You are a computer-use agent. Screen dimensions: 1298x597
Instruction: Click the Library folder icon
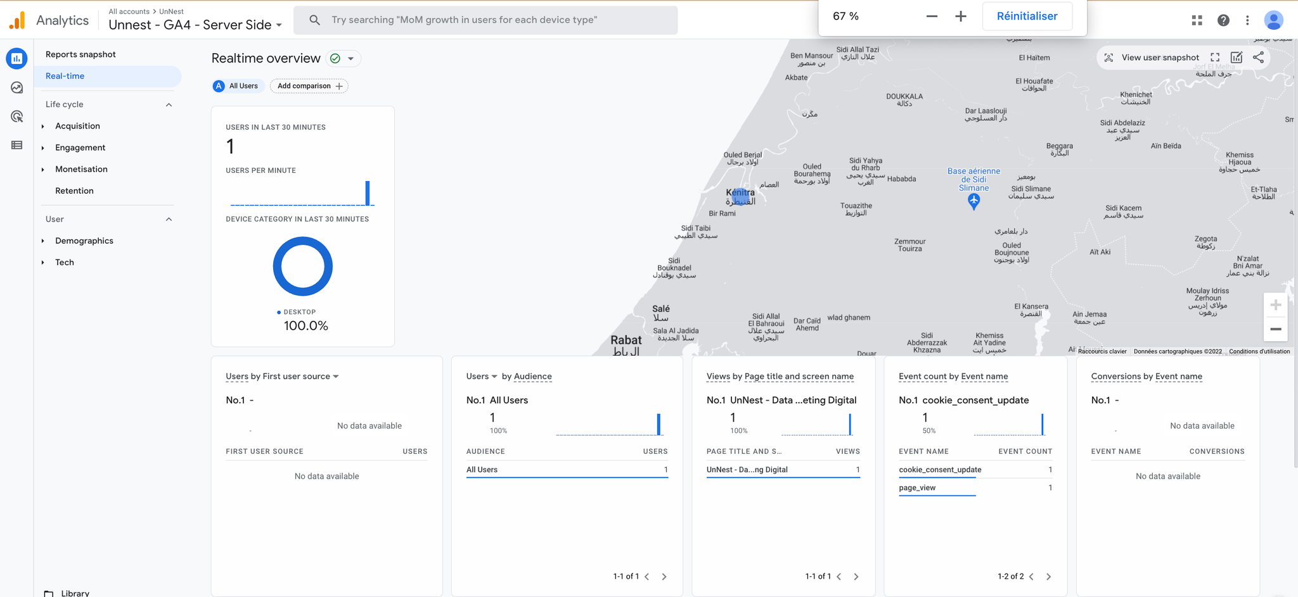[x=49, y=593]
